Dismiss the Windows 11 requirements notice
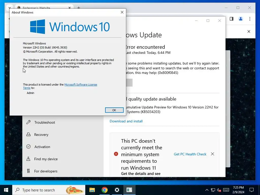This screenshot has width=260, height=195. tap(213, 154)
